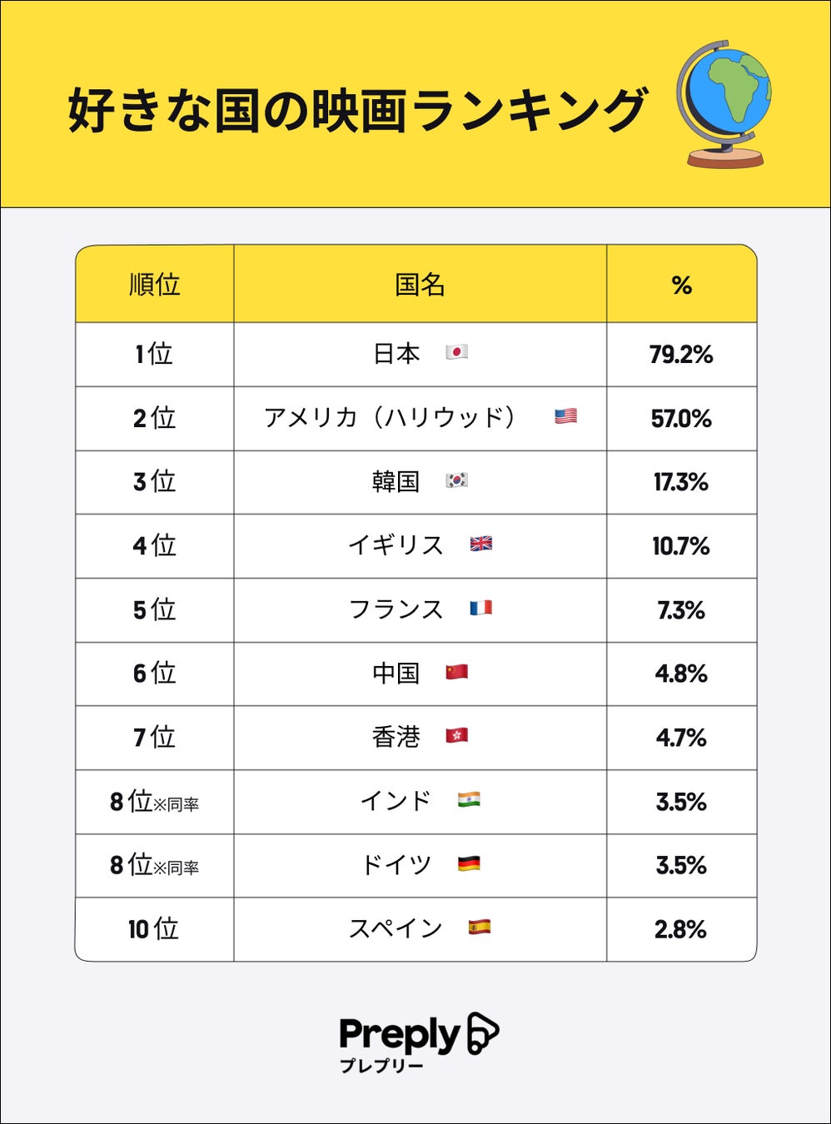Select the 57.0% percentage cell

point(681,419)
